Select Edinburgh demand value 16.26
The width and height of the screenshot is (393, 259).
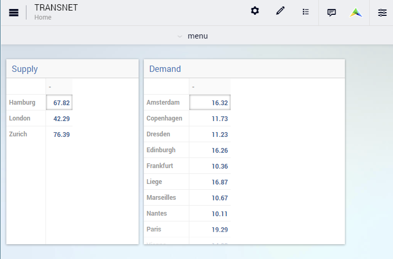(210, 150)
